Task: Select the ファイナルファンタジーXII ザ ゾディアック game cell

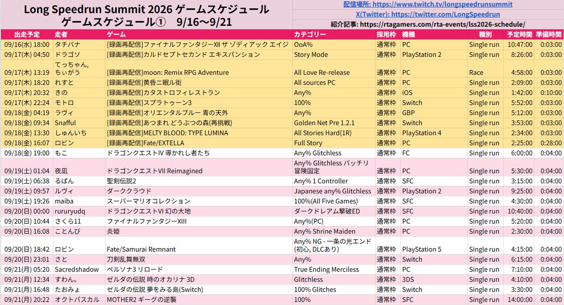Action: point(198,45)
